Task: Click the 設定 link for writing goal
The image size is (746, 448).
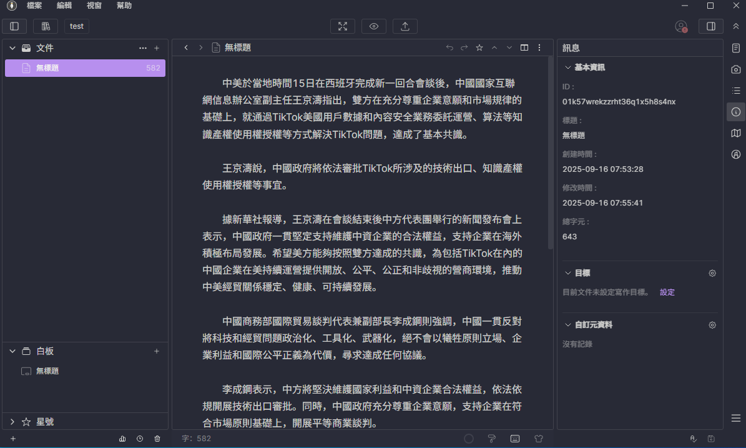Action: [667, 292]
